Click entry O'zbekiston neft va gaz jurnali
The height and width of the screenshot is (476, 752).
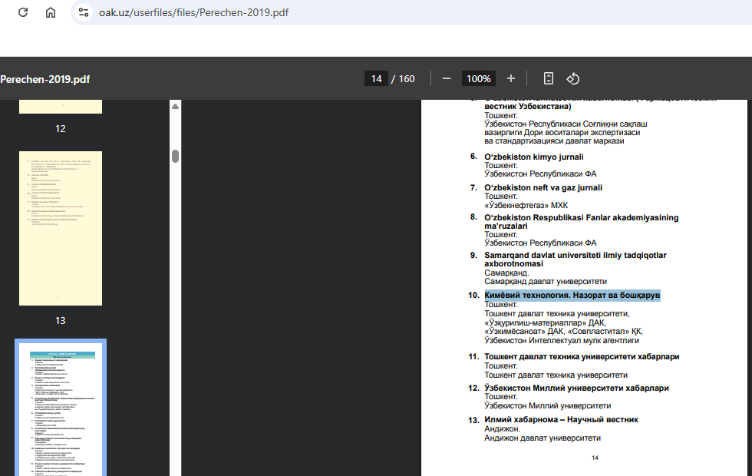click(x=543, y=187)
